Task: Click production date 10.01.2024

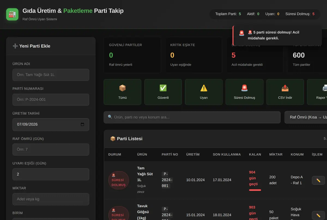Action: 195,180
